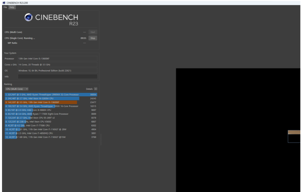Expand the Details dropdown arrow

click(96, 89)
